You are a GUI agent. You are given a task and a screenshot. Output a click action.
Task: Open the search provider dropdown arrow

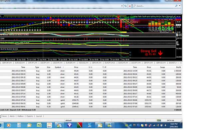tap(179, 6)
